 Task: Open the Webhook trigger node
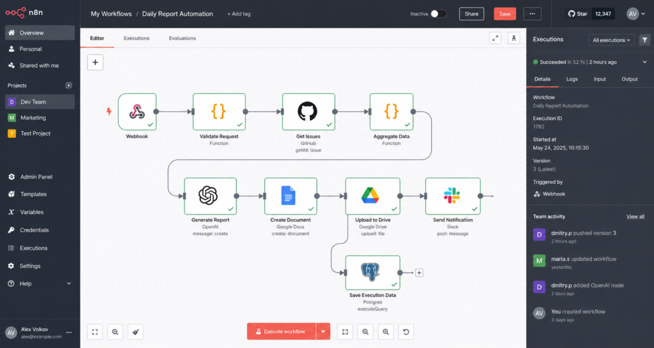click(x=137, y=112)
